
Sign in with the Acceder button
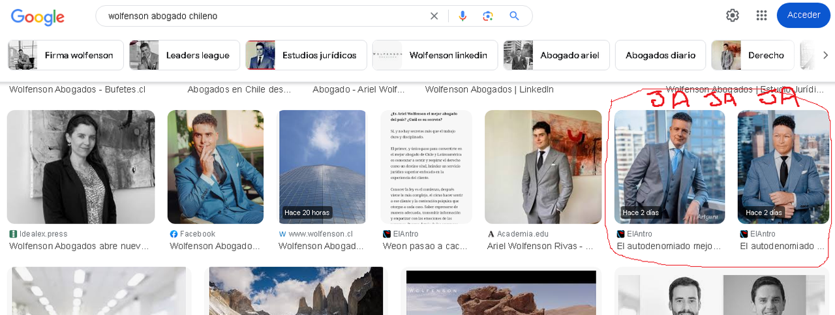(x=803, y=15)
